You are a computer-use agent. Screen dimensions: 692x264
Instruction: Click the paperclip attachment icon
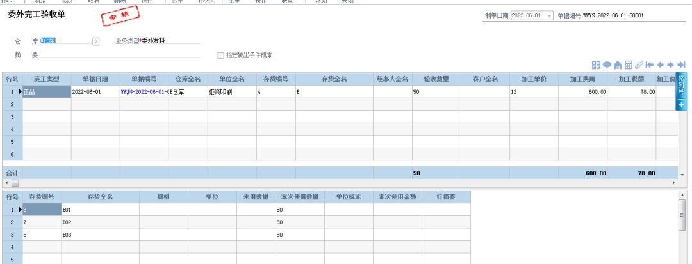(x=639, y=65)
